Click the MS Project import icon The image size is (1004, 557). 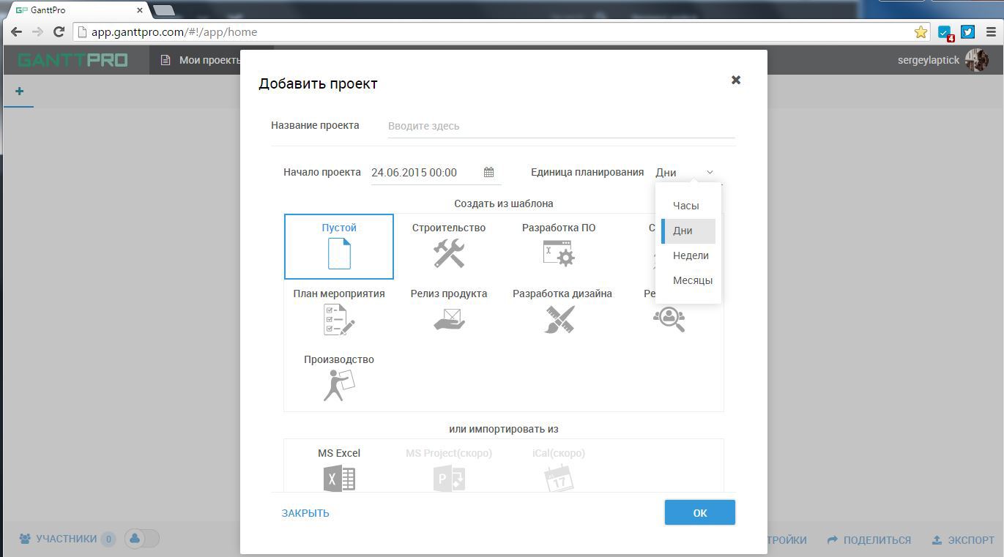(x=449, y=479)
